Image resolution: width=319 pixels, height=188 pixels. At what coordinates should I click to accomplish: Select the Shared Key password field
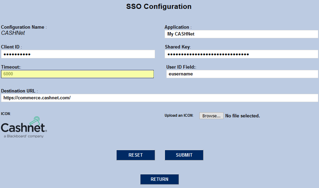pyautogui.click(x=241, y=54)
